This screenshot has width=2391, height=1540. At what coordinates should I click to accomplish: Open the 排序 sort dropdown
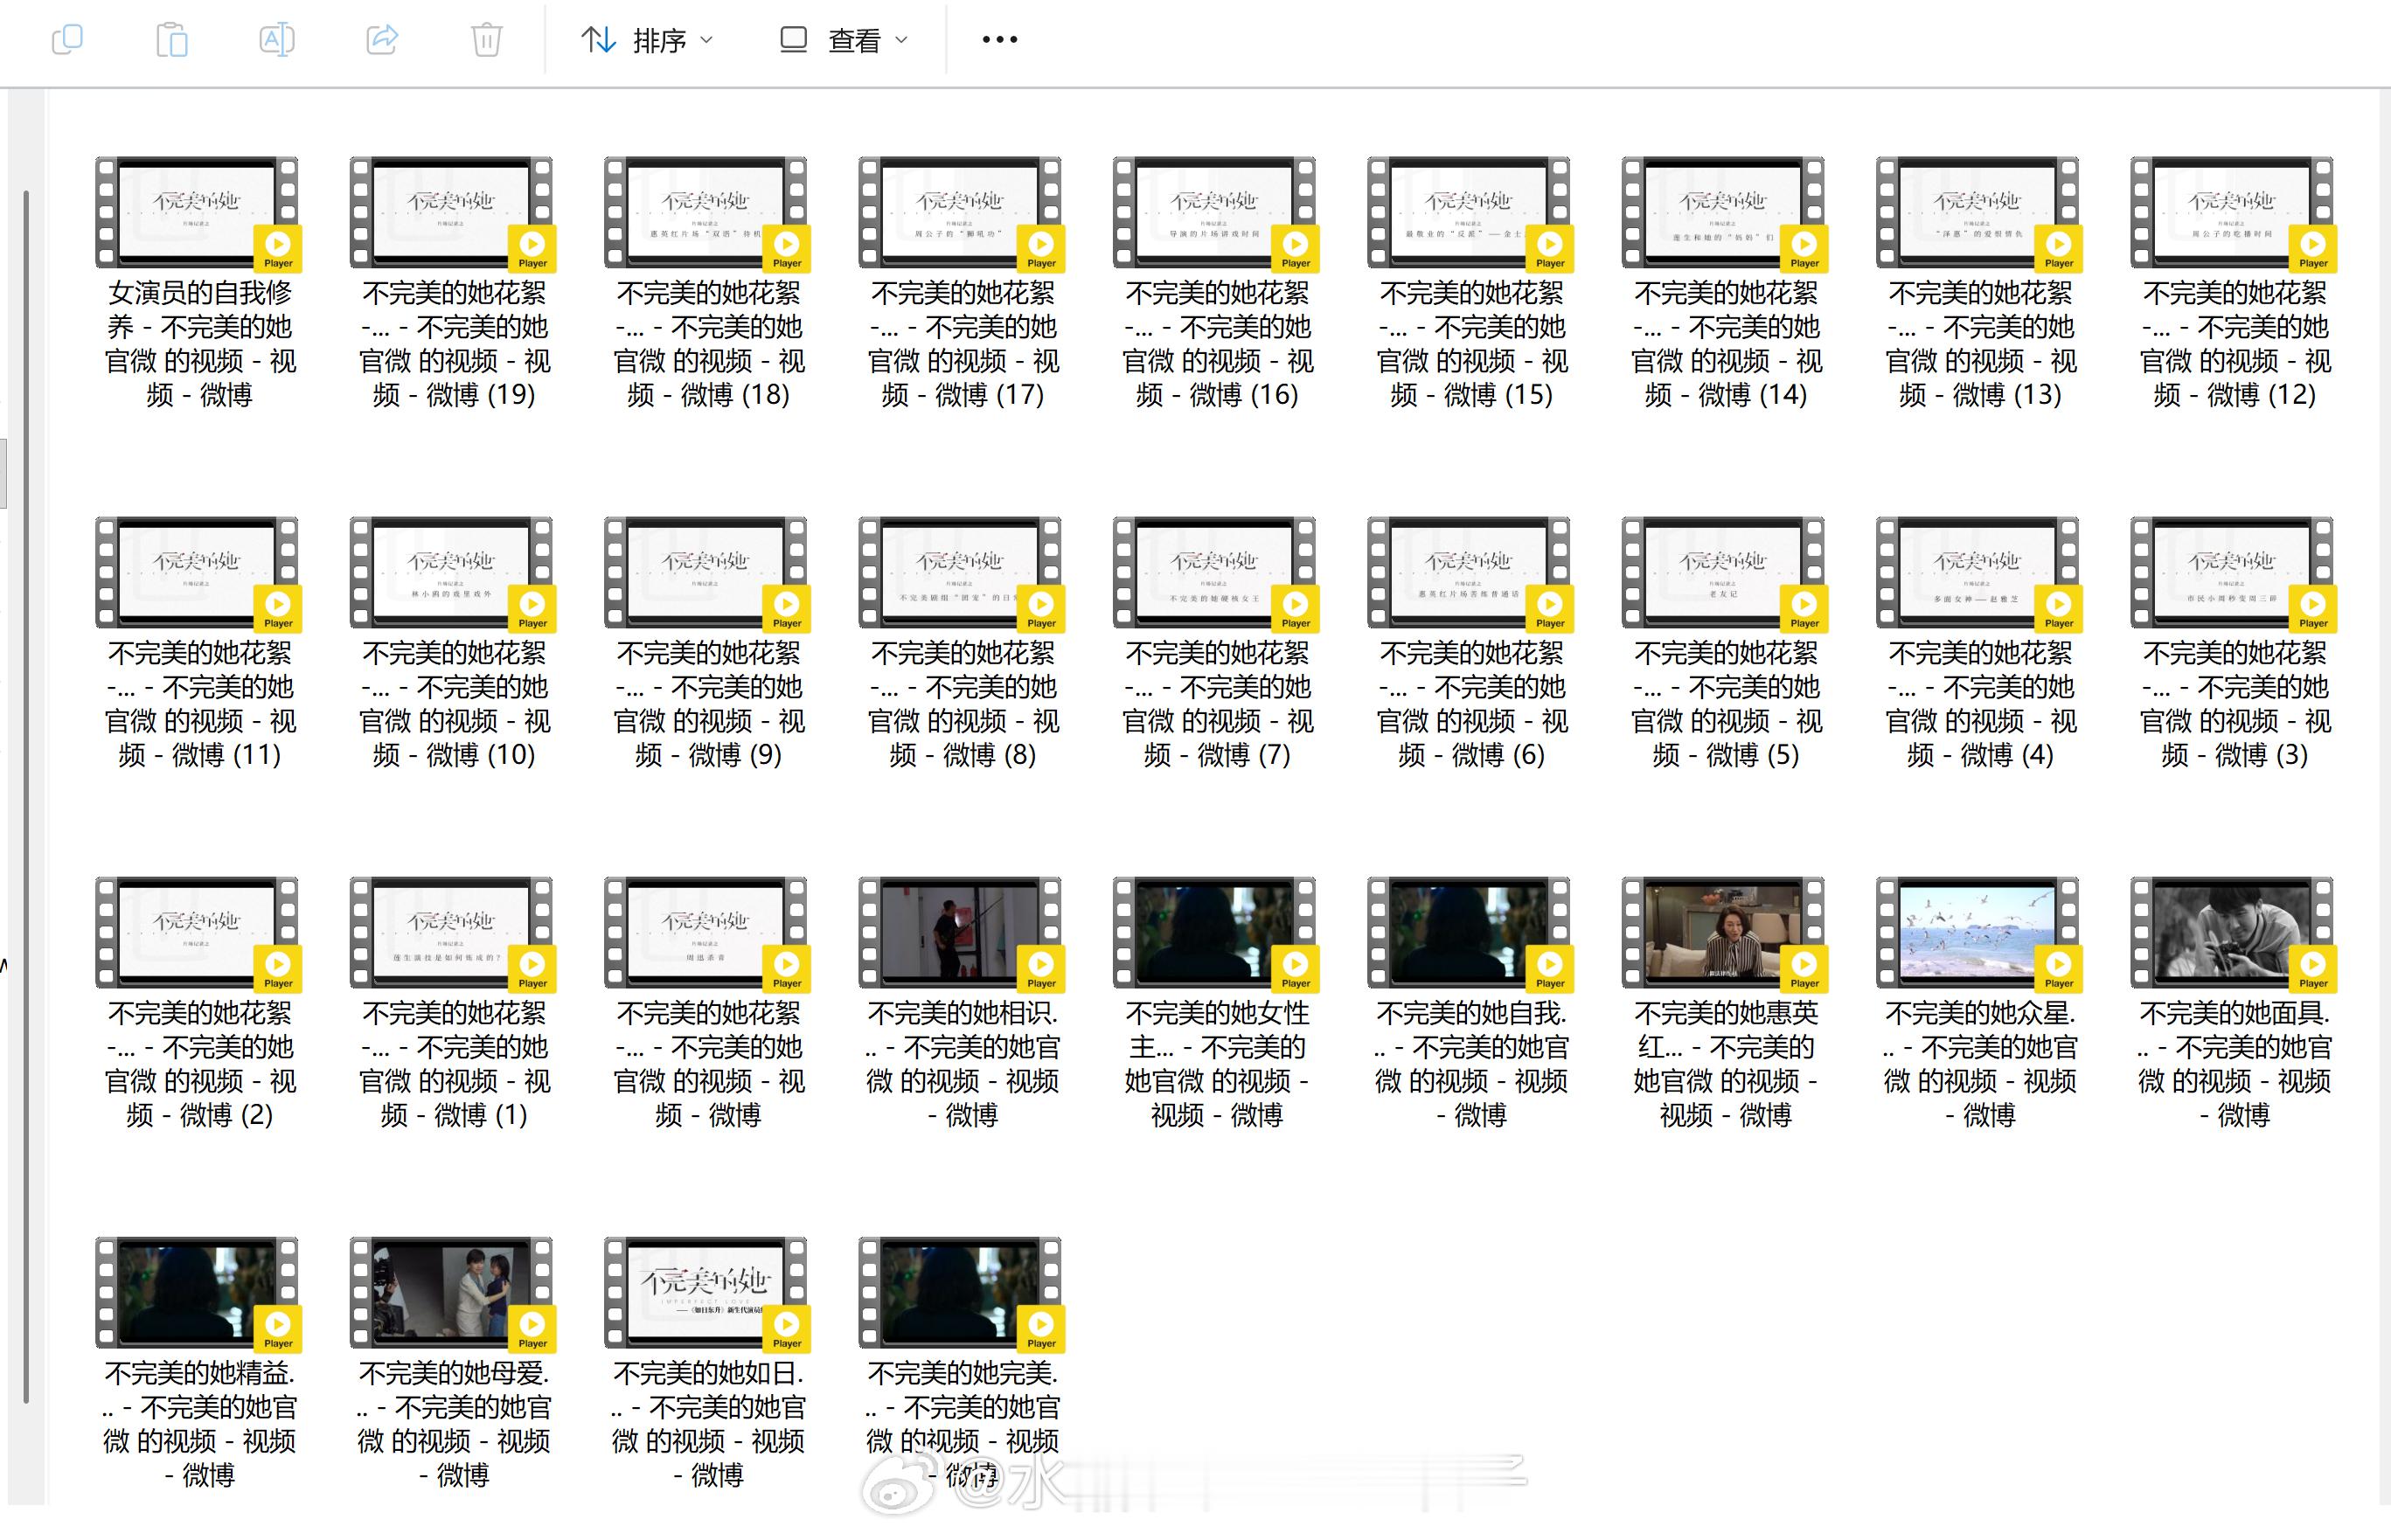click(648, 40)
